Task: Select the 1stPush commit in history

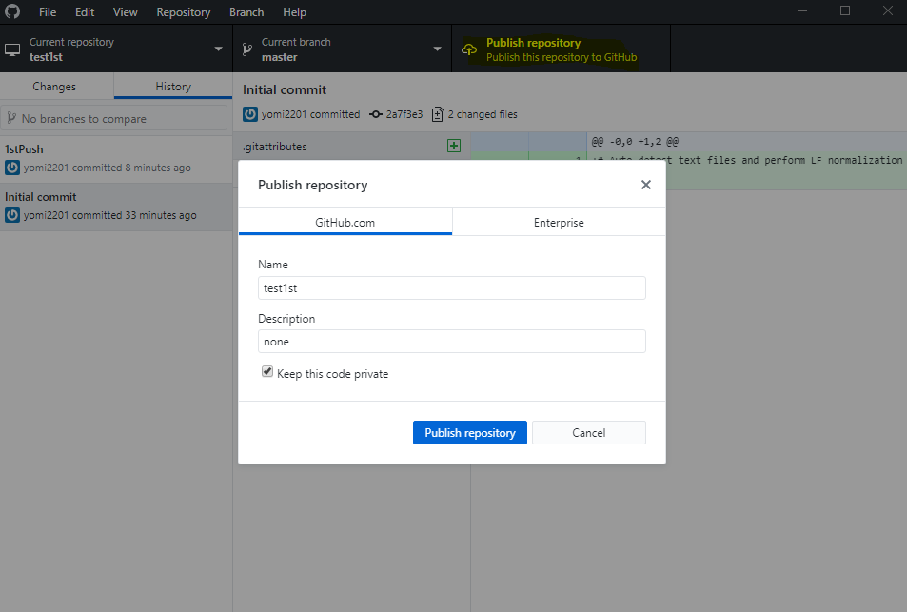Action: coord(116,159)
